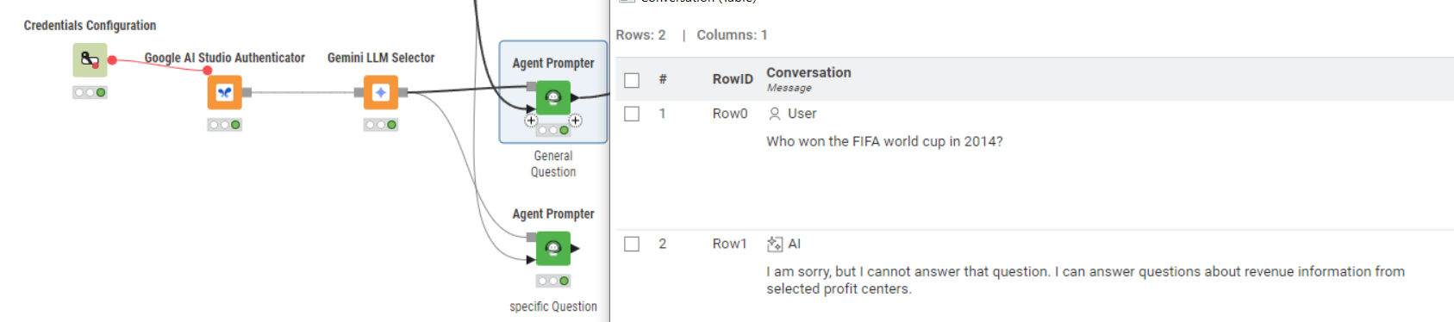Click the AI reply text about profit centers
1454x322 pixels.
click(x=1085, y=280)
